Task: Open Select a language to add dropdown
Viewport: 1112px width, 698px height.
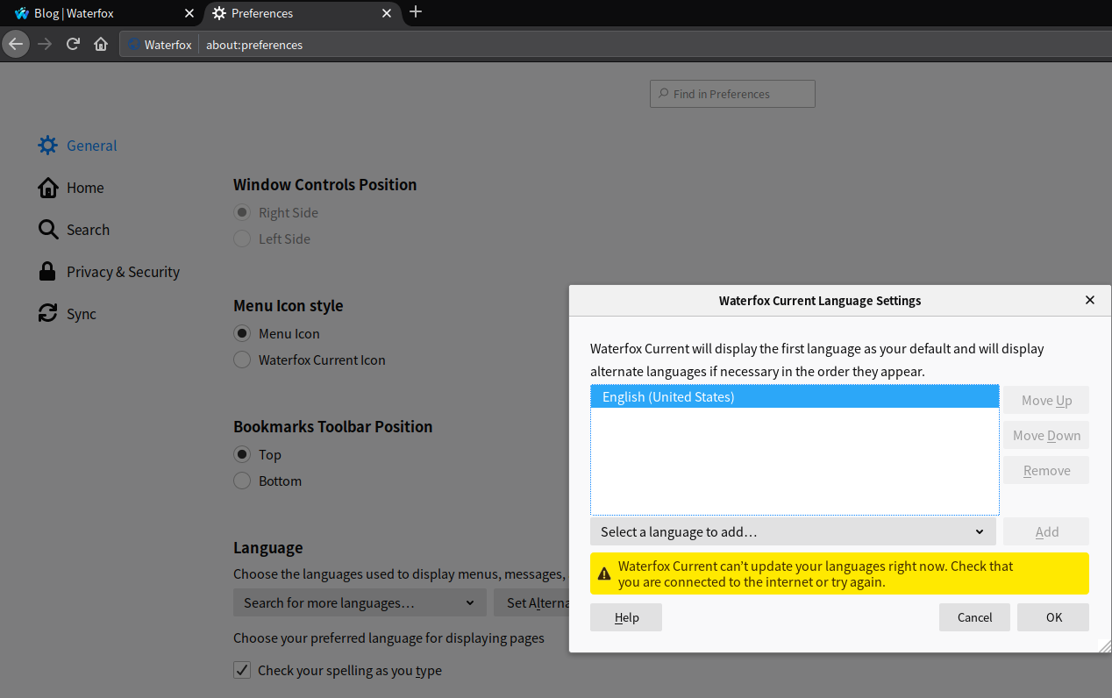Action: click(x=793, y=531)
